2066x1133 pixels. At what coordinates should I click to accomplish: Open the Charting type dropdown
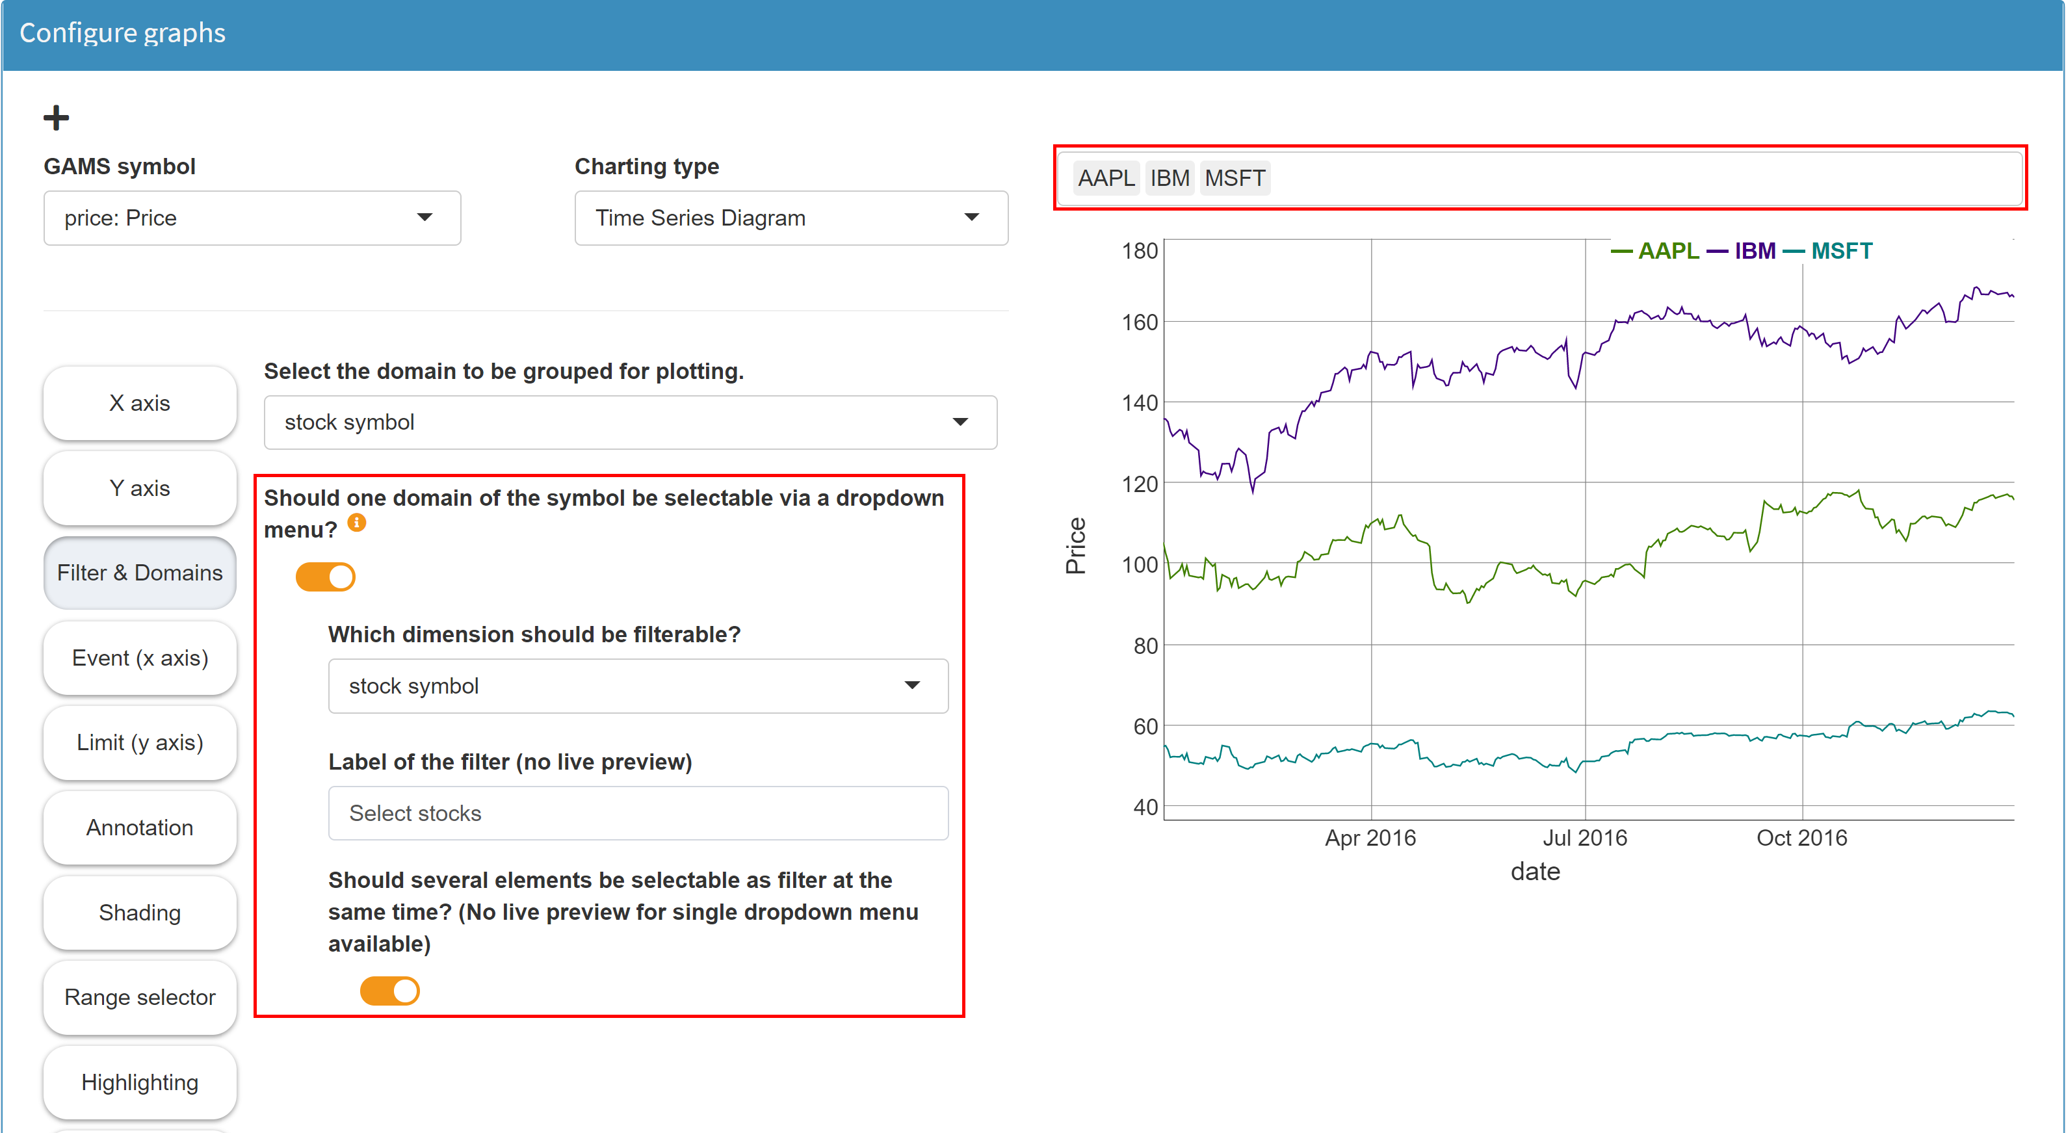point(790,217)
